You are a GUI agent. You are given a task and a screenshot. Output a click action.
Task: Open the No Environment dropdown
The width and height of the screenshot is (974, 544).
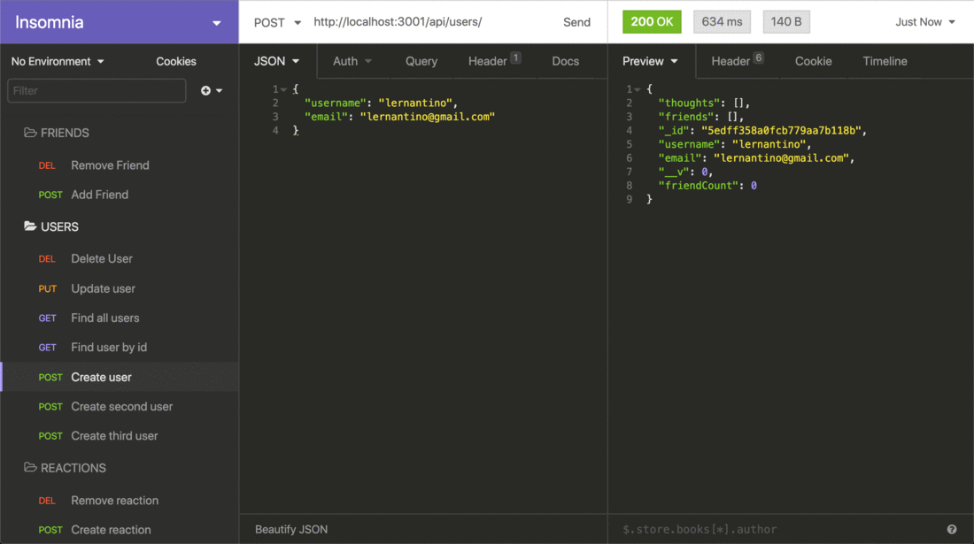click(58, 61)
